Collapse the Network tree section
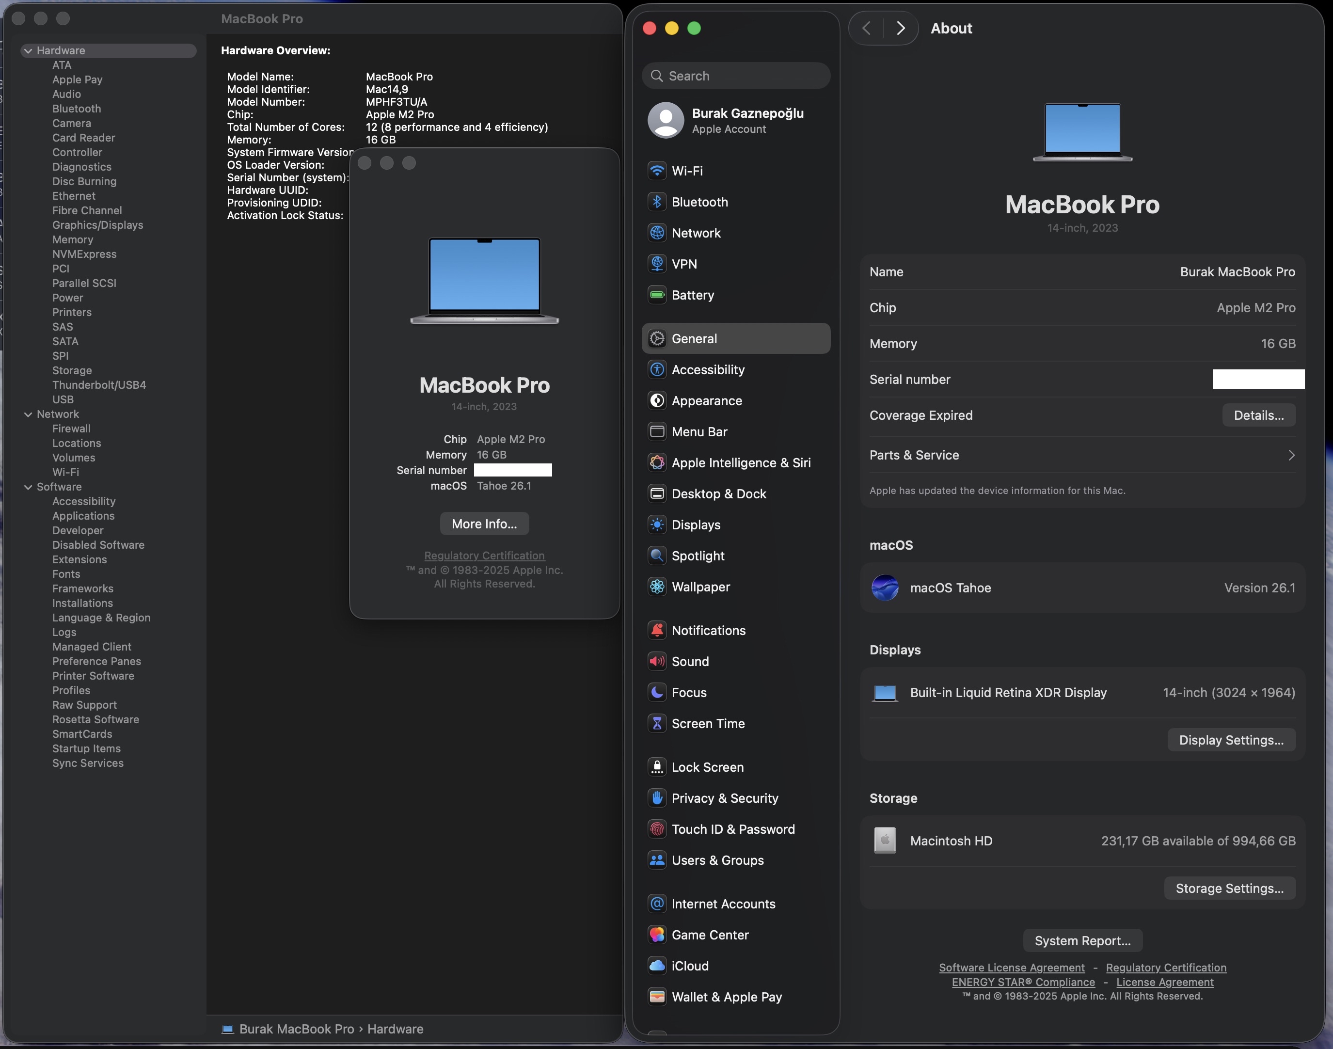 click(x=28, y=414)
